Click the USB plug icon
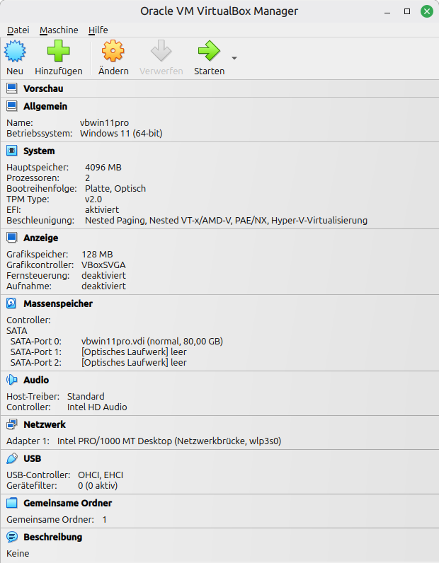Image resolution: width=439 pixels, height=563 pixels. tap(11, 458)
